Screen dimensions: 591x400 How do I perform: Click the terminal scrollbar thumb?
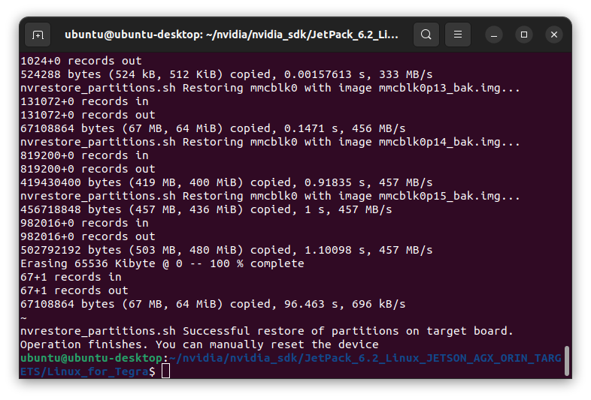click(x=566, y=360)
